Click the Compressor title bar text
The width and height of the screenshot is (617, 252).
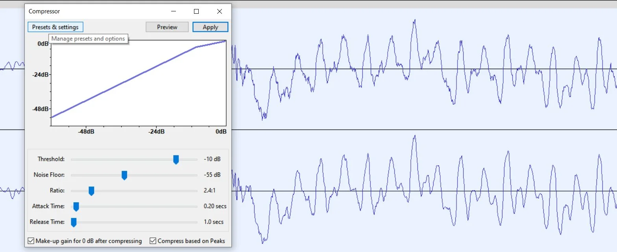[x=44, y=11]
